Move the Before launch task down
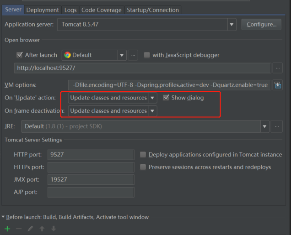The width and height of the screenshot is (291, 235). tap(54, 229)
